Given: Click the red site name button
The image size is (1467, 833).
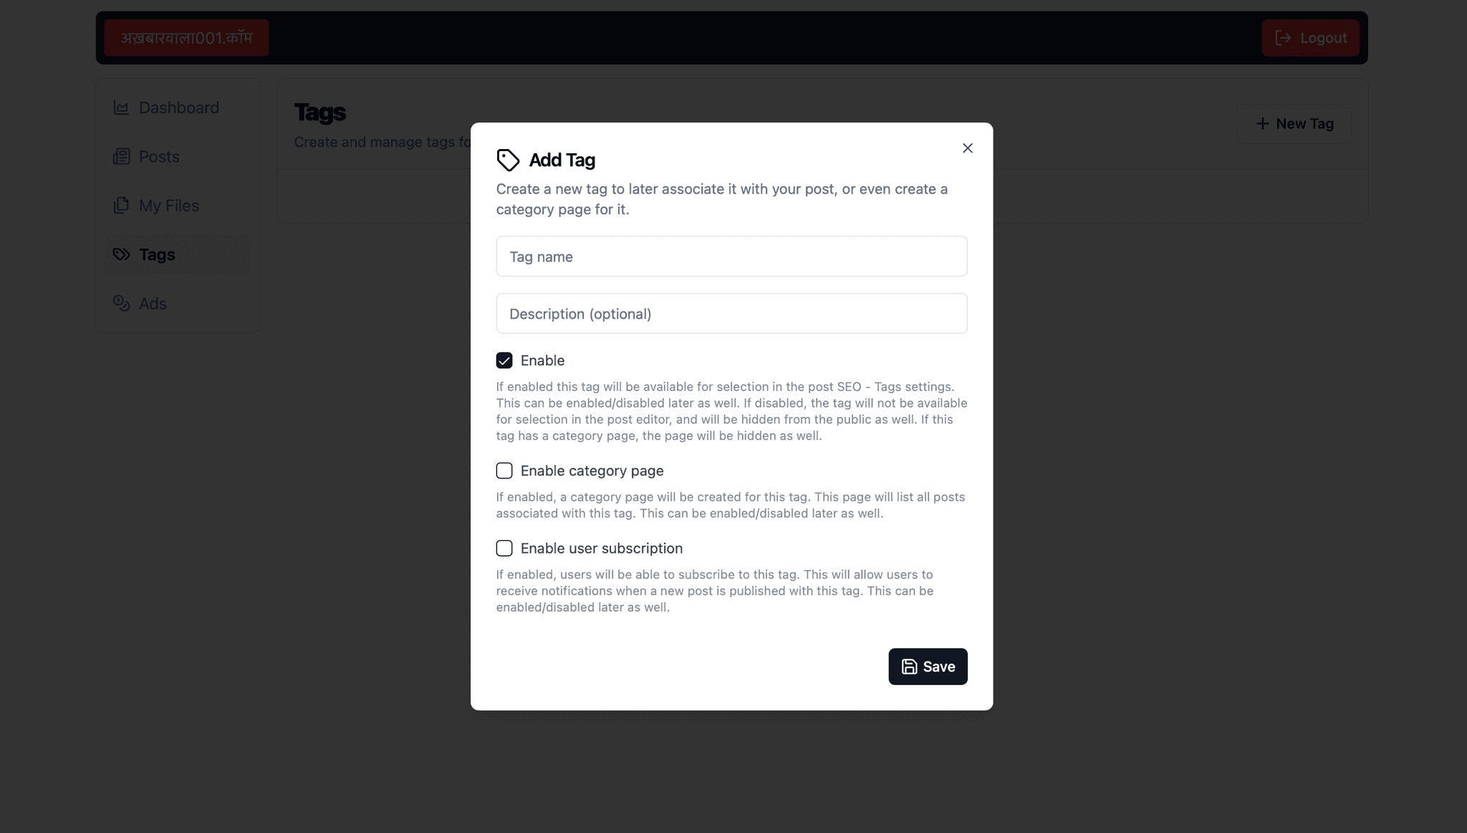Looking at the screenshot, I should (x=186, y=38).
